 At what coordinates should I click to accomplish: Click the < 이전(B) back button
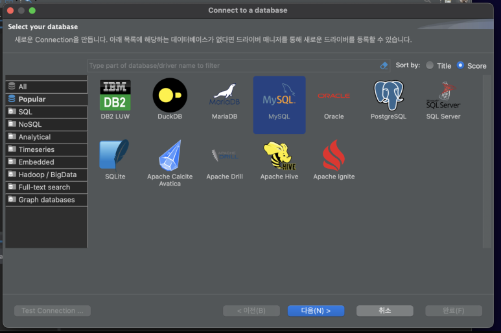coord(251,311)
